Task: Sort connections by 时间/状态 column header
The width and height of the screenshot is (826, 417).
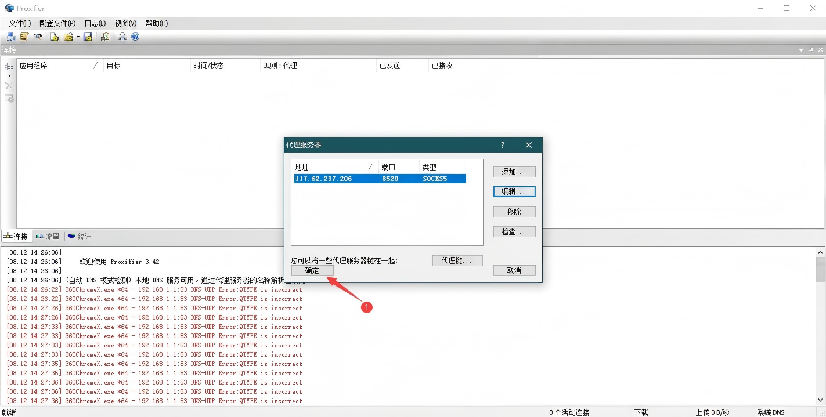Action: tap(225, 66)
